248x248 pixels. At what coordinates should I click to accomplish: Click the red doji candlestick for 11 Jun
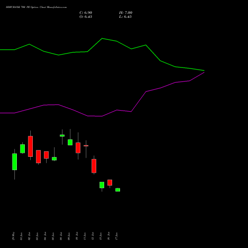click(x=86, y=146)
